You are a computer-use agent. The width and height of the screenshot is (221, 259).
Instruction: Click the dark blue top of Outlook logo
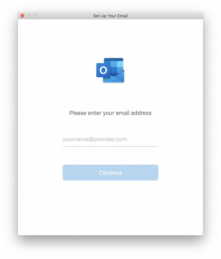tap(114, 59)
